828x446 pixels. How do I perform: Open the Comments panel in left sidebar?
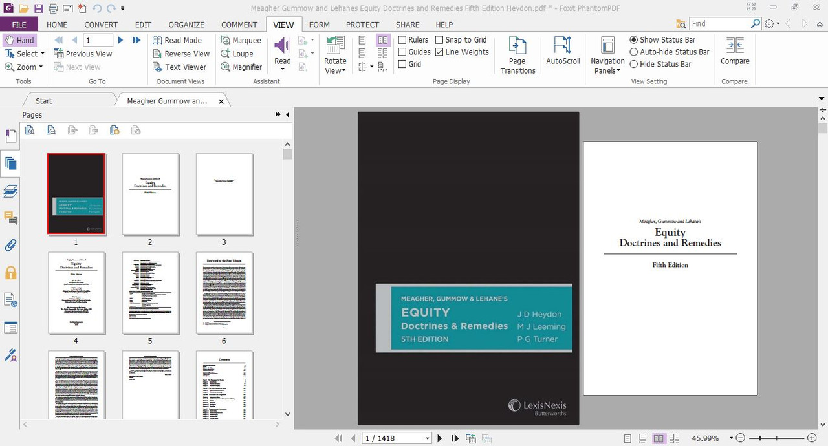pyautogui.click(x=10, y=218)
